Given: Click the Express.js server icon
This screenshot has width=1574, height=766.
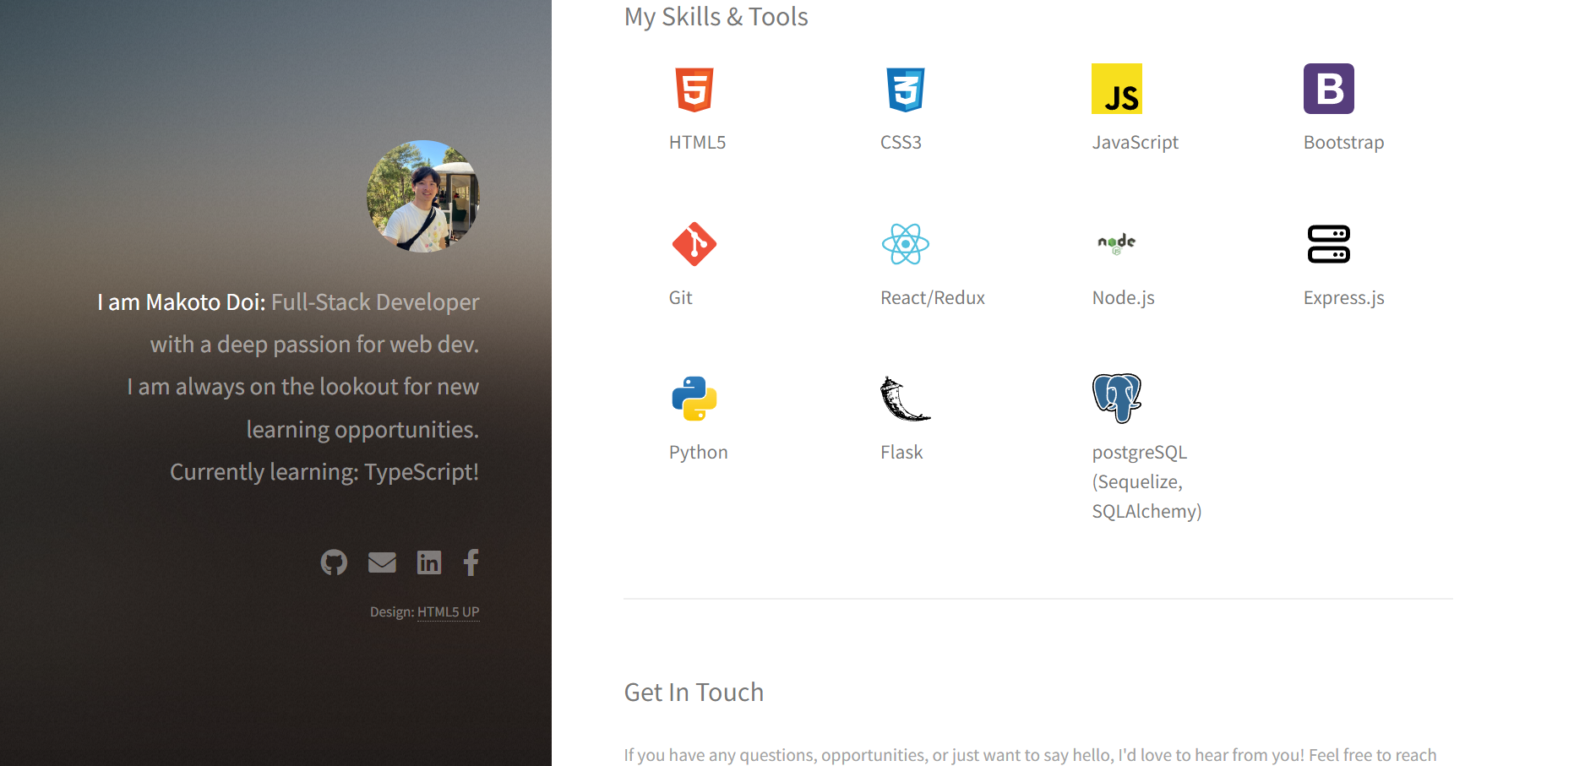Looking at the screenshot, I should coord(1329,244).
